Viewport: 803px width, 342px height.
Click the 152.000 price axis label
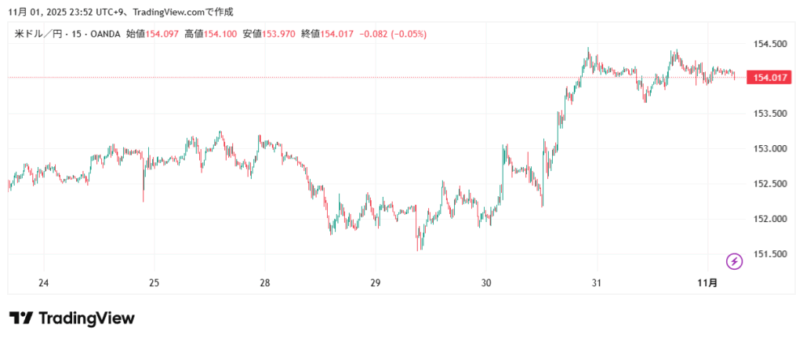[x=768, y=219]
